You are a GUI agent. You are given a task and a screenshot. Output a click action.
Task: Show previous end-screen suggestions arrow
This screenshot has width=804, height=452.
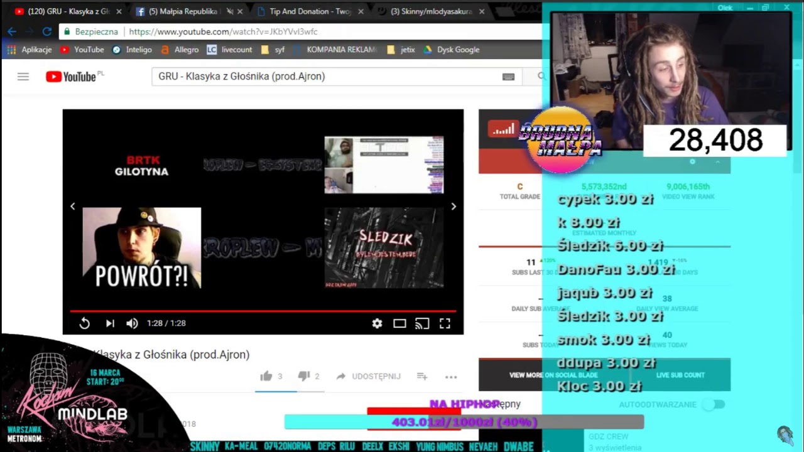click(x=73, y=206)
